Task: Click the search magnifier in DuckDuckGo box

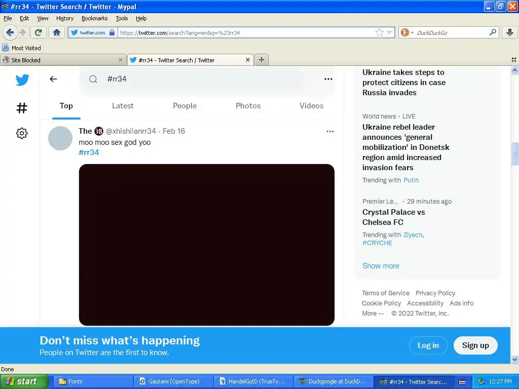Action: [x=493, y=32]
